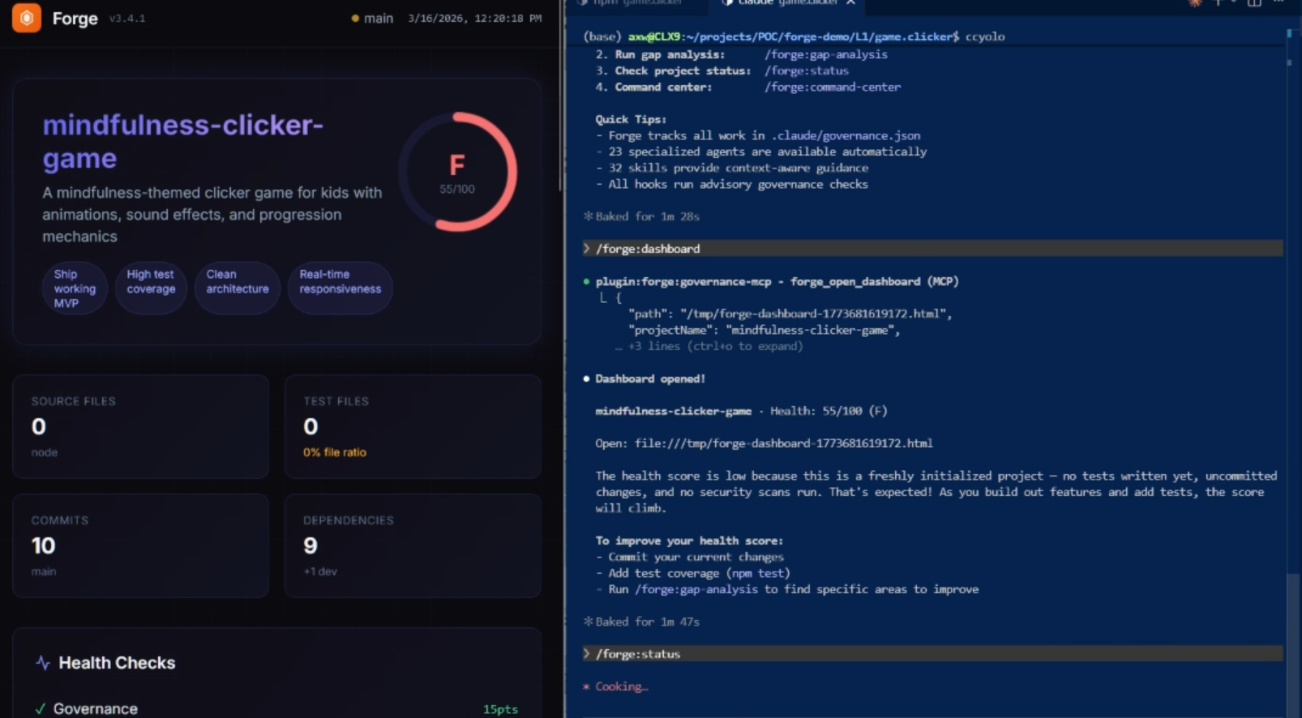Image resolution: width=1302 pixels, height=718 pixels.
Task: Click the terminal pane vertical scrollbar thumb
Action: coord(1291,644)
